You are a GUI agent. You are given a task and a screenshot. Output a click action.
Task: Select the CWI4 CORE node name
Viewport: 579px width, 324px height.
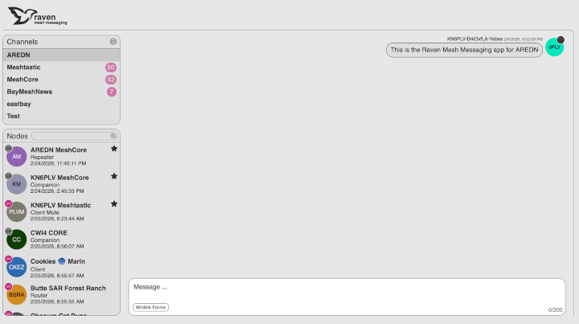coord(49,233)
